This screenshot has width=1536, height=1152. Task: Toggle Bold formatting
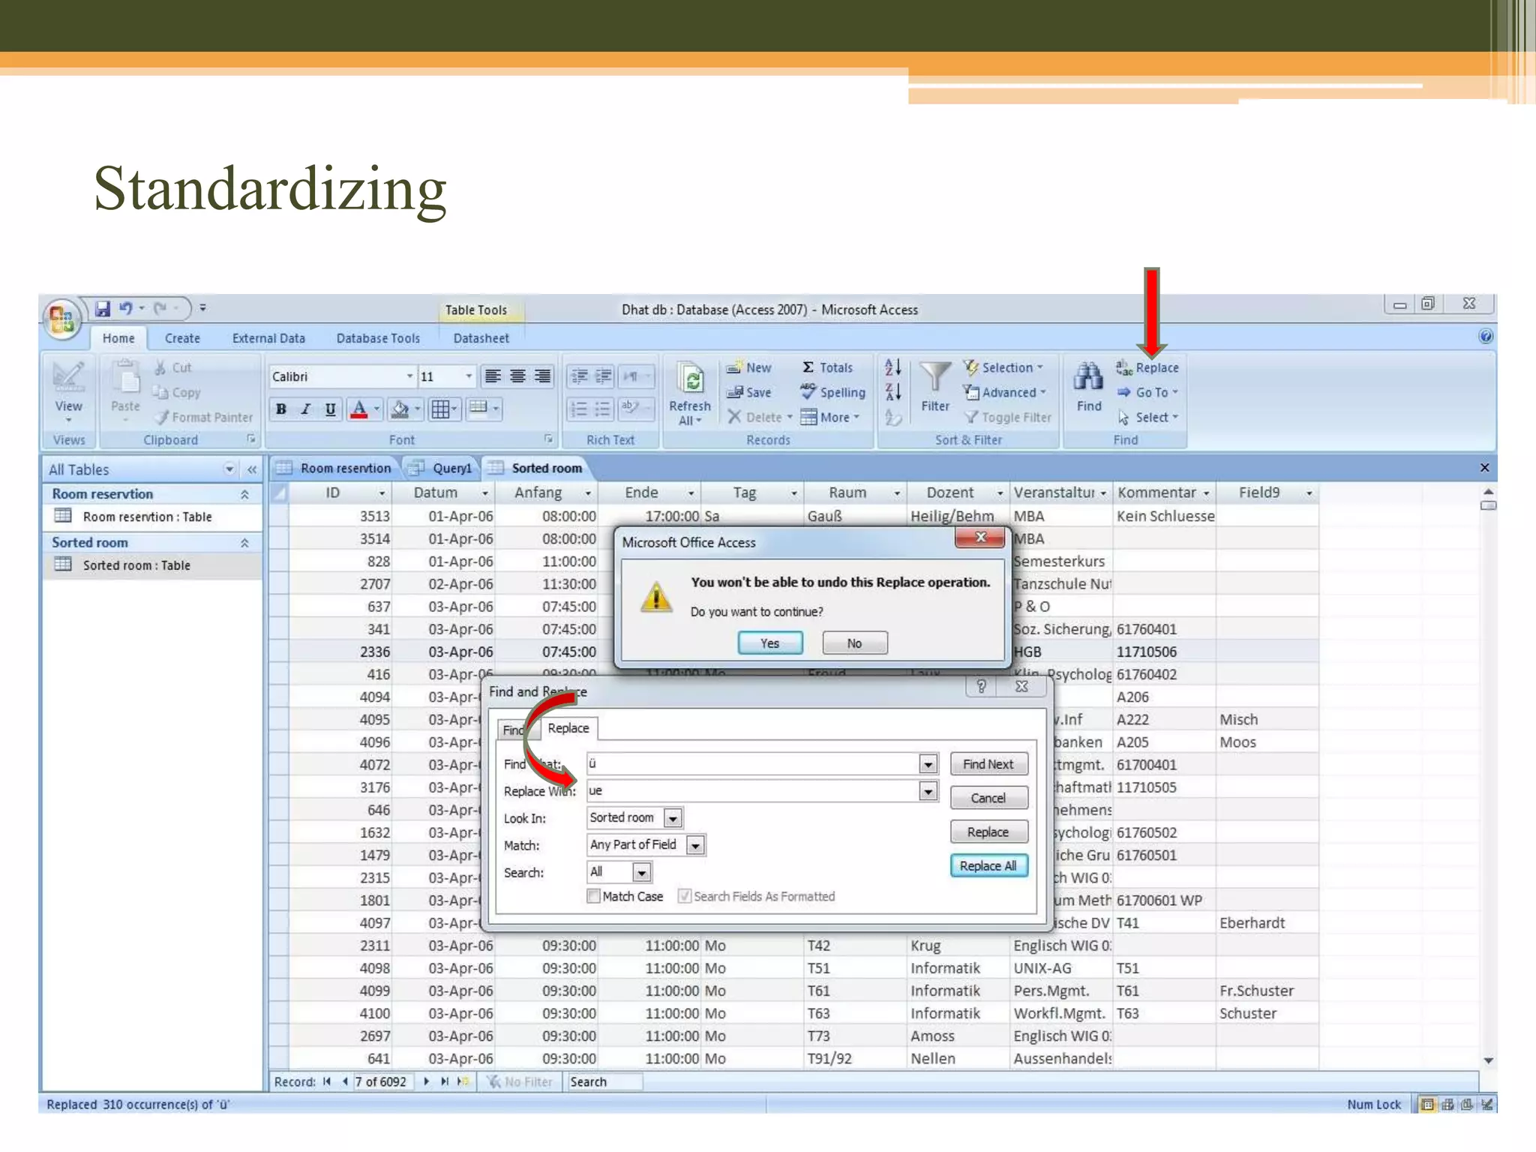pos(281,409)
